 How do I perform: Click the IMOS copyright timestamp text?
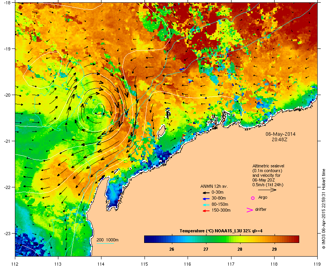(324, 209)
